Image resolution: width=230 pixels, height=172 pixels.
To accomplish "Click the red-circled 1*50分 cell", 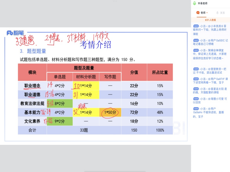I will (110, 112).
